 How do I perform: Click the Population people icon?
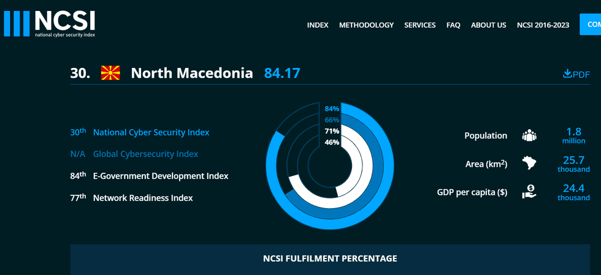click(x=529, y=135)
